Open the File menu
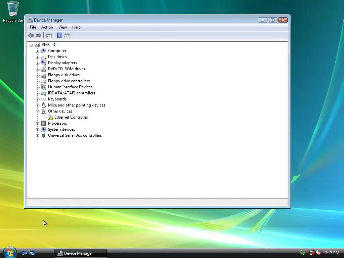This screenshot has height=258, width=344. 33,27
